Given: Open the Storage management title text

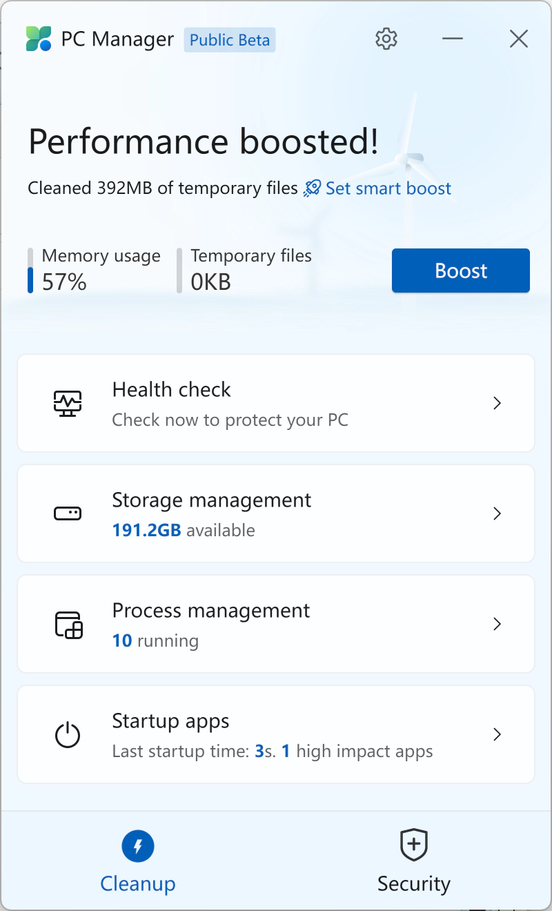Looking at the screenshot, I should tap(212, 500).
